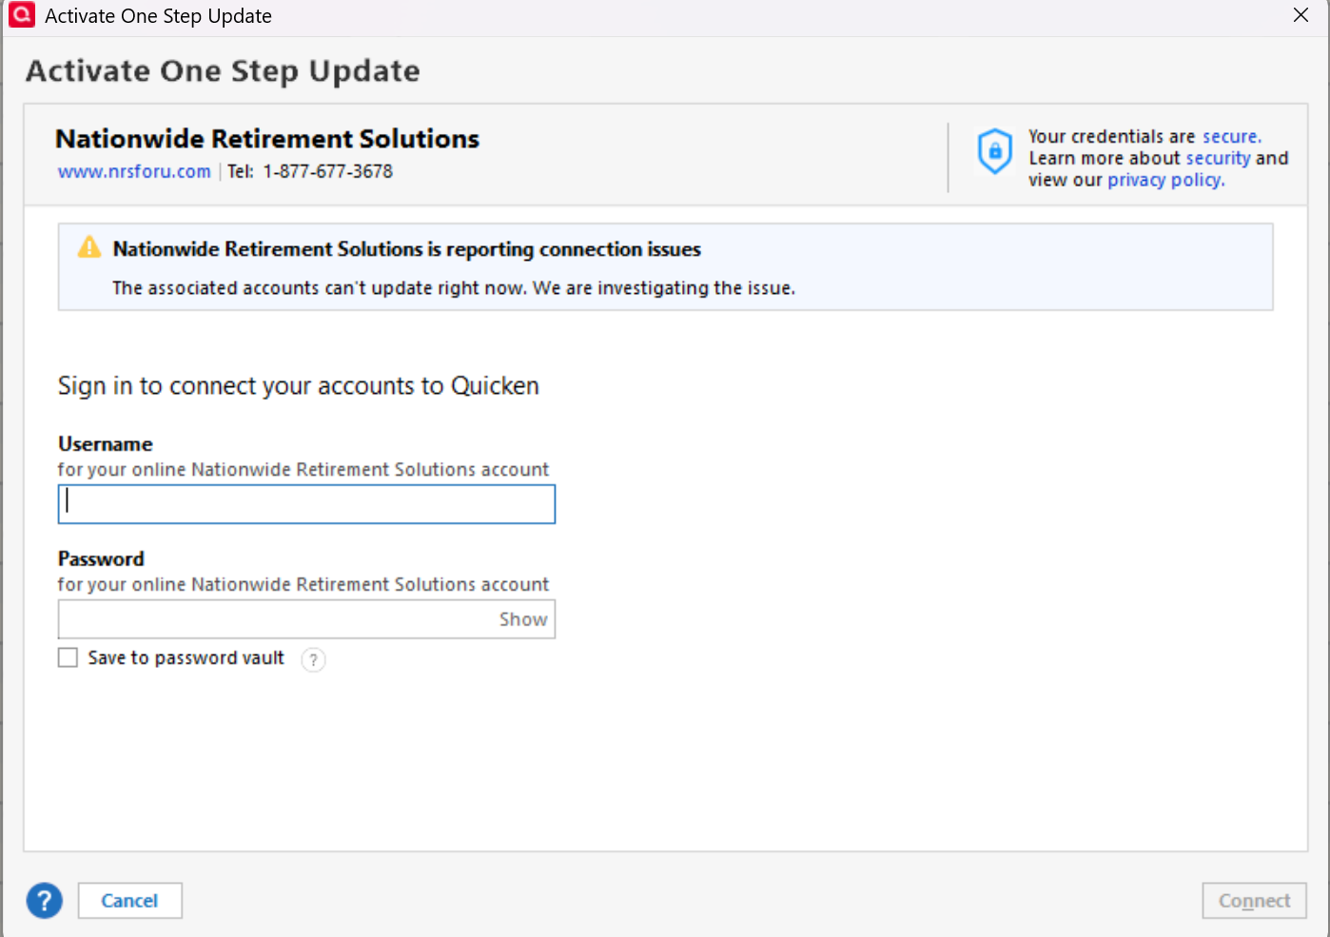Click the Connect button
The image size is (1330, 937).
1254,900
